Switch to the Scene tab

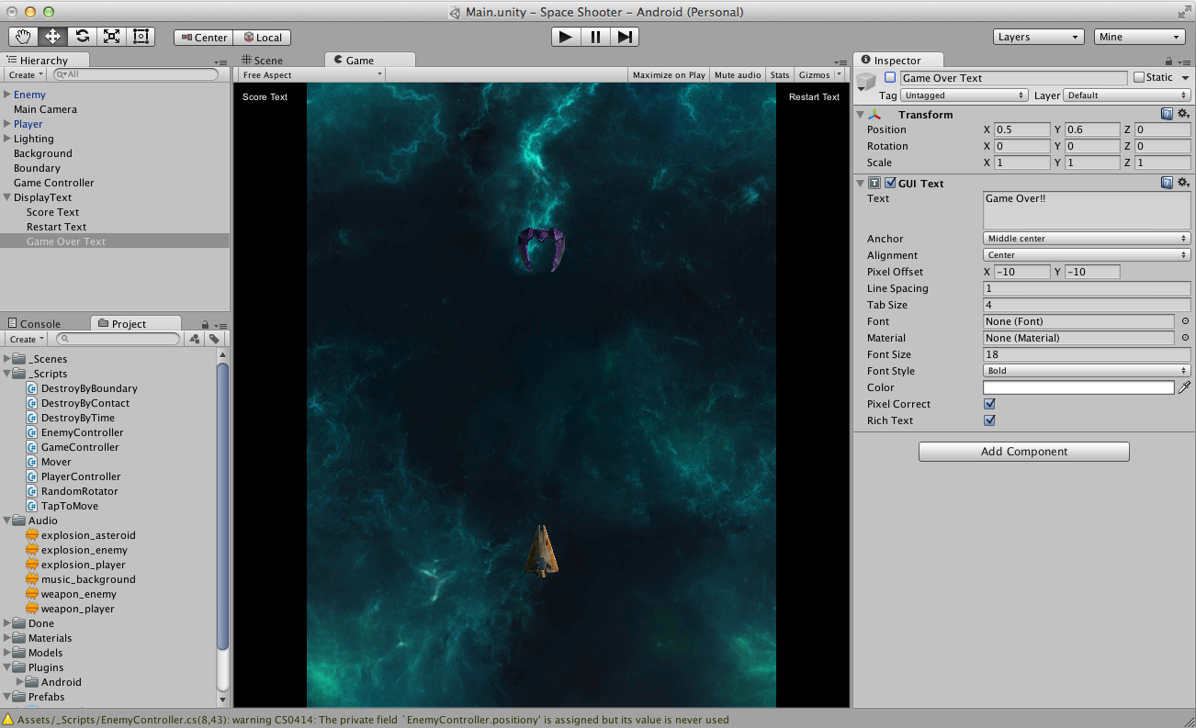(262, 61)
